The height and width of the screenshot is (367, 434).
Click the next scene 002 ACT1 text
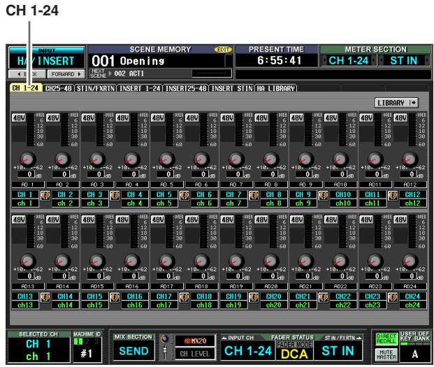click(x=129, y=73)
